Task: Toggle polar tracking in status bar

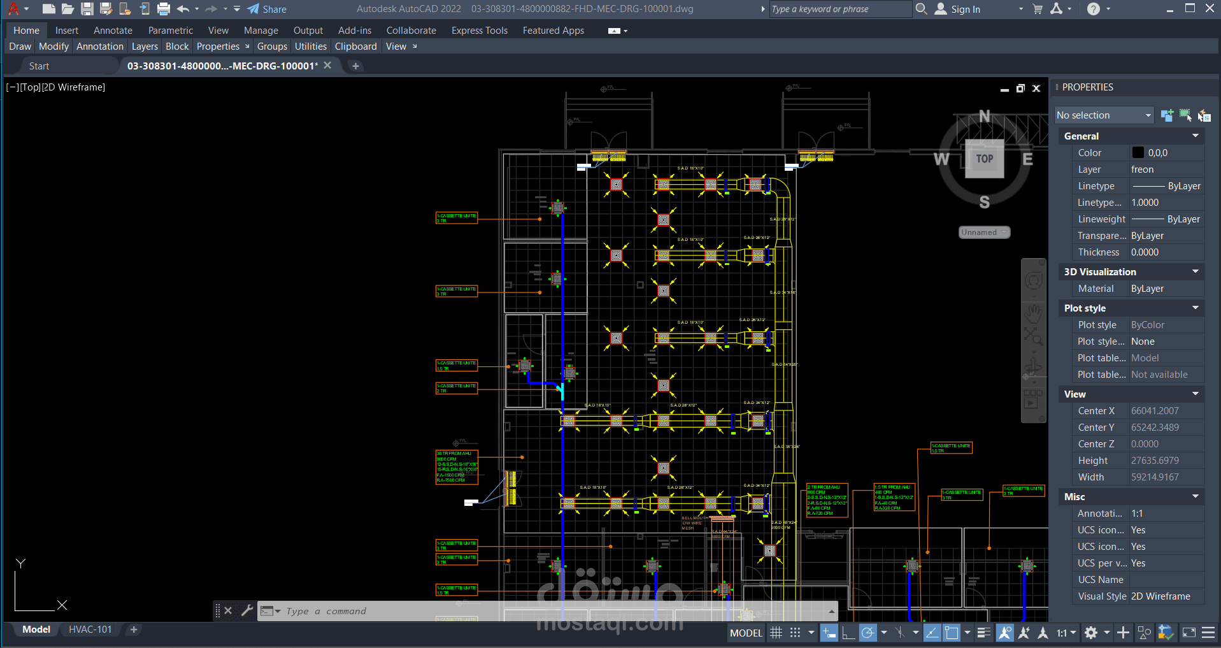Action: pos(868,633)
